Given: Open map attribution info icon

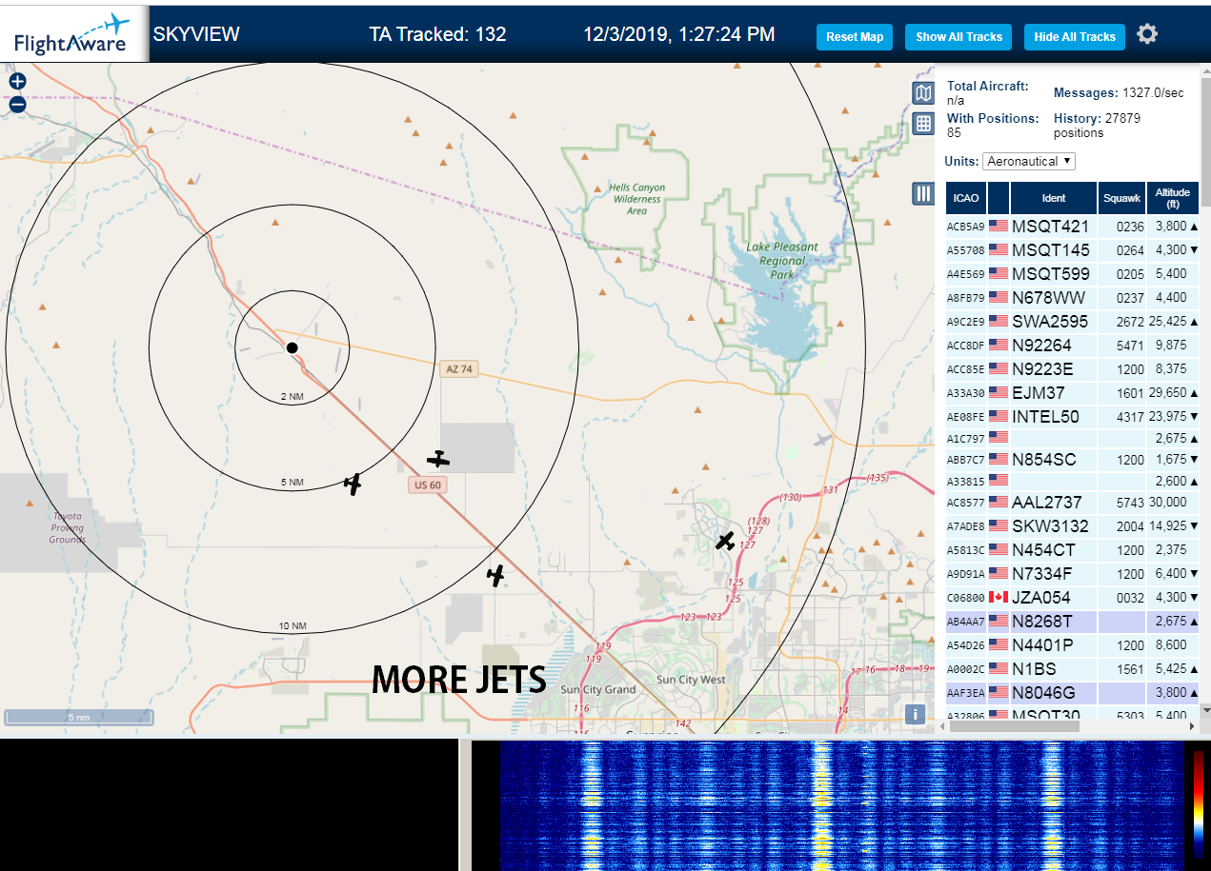Looking at the screenshot, I should pyautogui.click(x=915, y=714).
